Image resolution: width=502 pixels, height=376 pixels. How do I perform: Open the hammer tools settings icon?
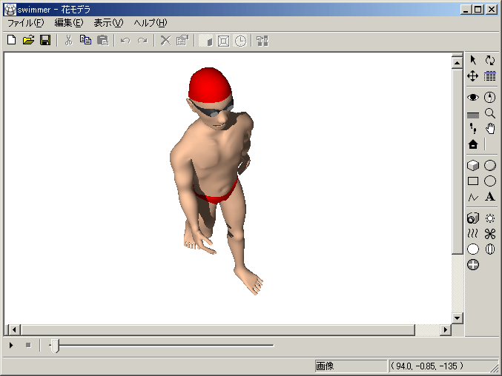(x=262, y=41)
